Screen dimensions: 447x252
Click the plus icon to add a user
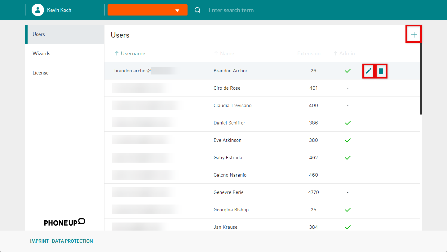click(414, 35)
